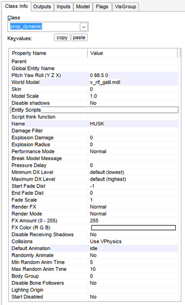The image size is (185, 305).
Task: Select the Global Entity Name row
Action: click(x=94, y=68)
